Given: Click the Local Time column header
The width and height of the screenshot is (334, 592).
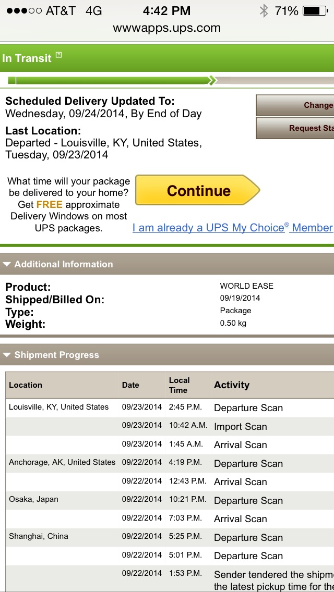Looking at the screenshot, I should pos(180,385).
